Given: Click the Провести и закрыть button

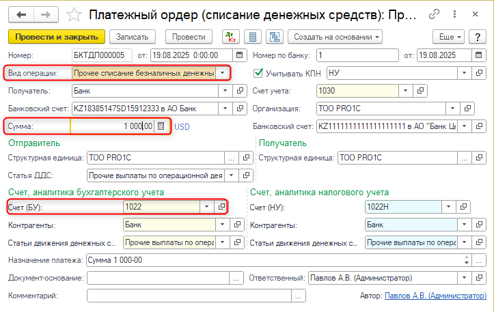Looking at the screenshot, I should 56,37.
